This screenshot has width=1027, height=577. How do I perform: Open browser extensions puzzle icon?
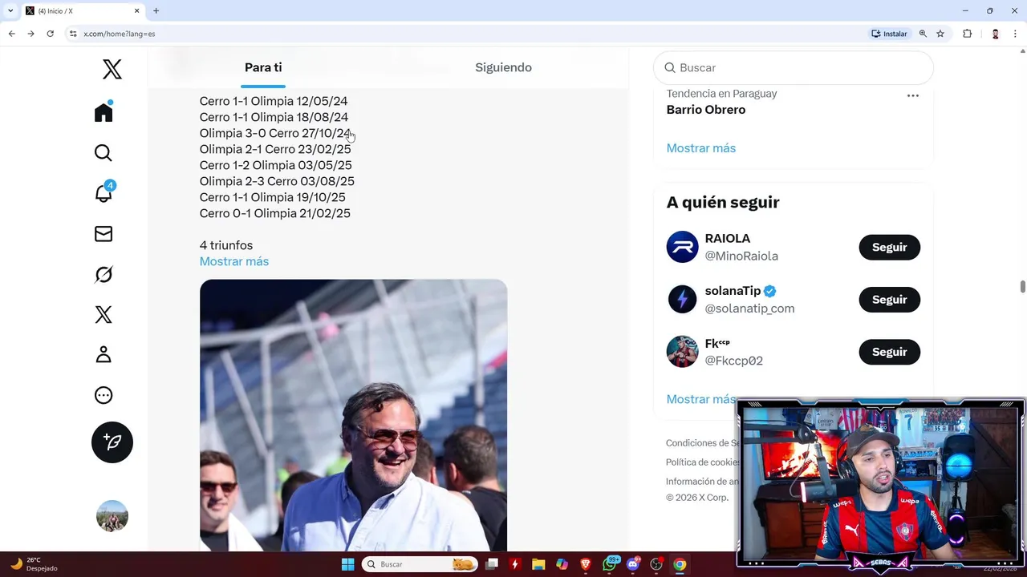click(967, 34)
